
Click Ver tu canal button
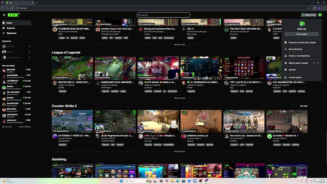point(302,34)
